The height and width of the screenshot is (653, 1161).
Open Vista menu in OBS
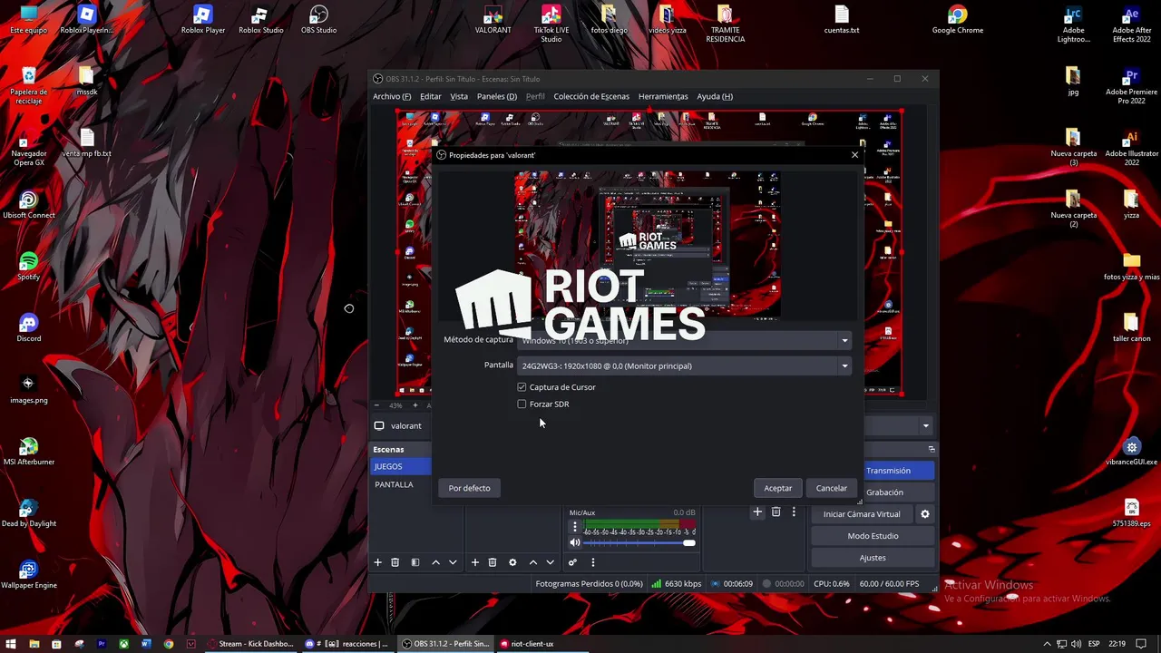pos(459,96)
